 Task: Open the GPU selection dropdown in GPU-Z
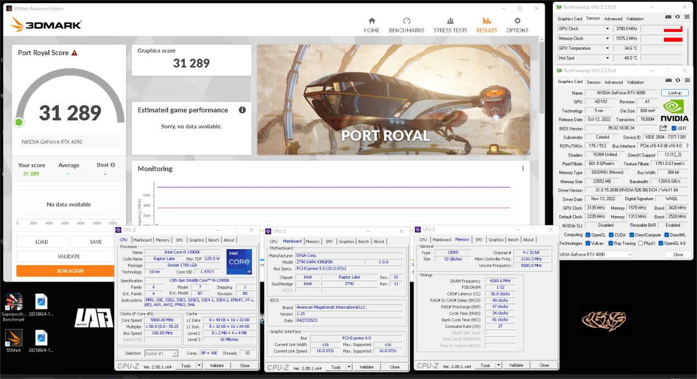coord(630,254)
